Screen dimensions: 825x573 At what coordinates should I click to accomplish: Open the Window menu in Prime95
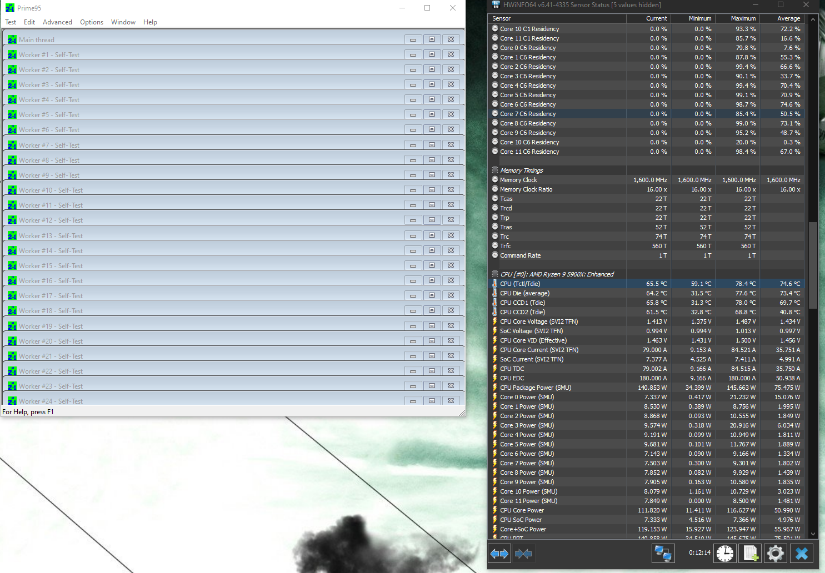point(123,22)
